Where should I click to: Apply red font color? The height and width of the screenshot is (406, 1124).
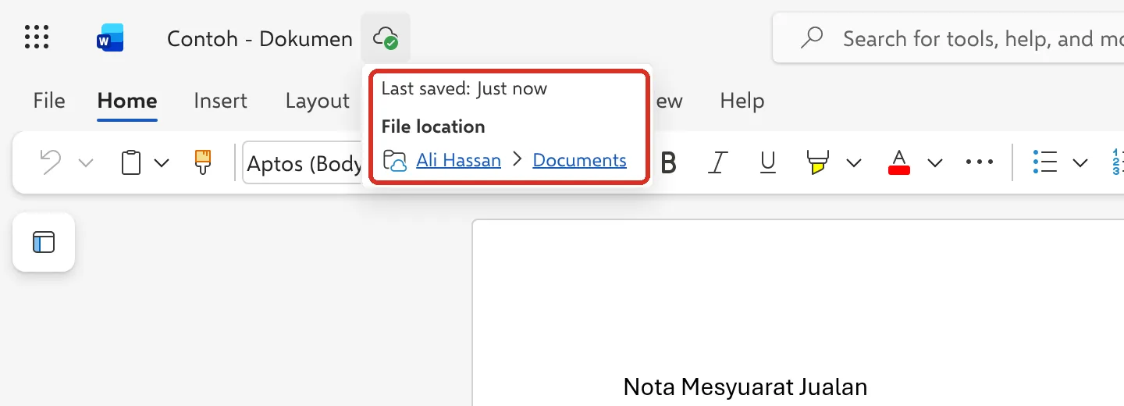point(899,162)
